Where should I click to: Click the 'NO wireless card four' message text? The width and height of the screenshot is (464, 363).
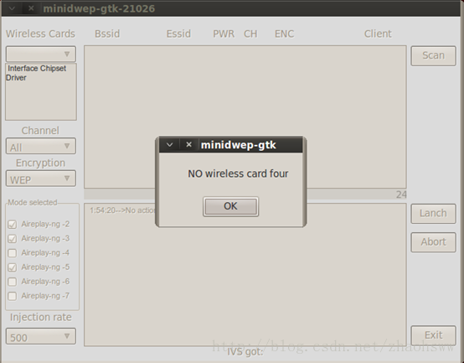coord(238,174)
